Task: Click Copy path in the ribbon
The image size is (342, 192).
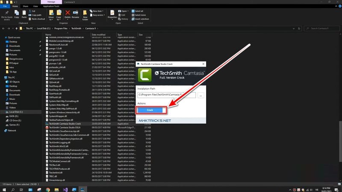Action: pyautogui.click(x=35, y=15)
